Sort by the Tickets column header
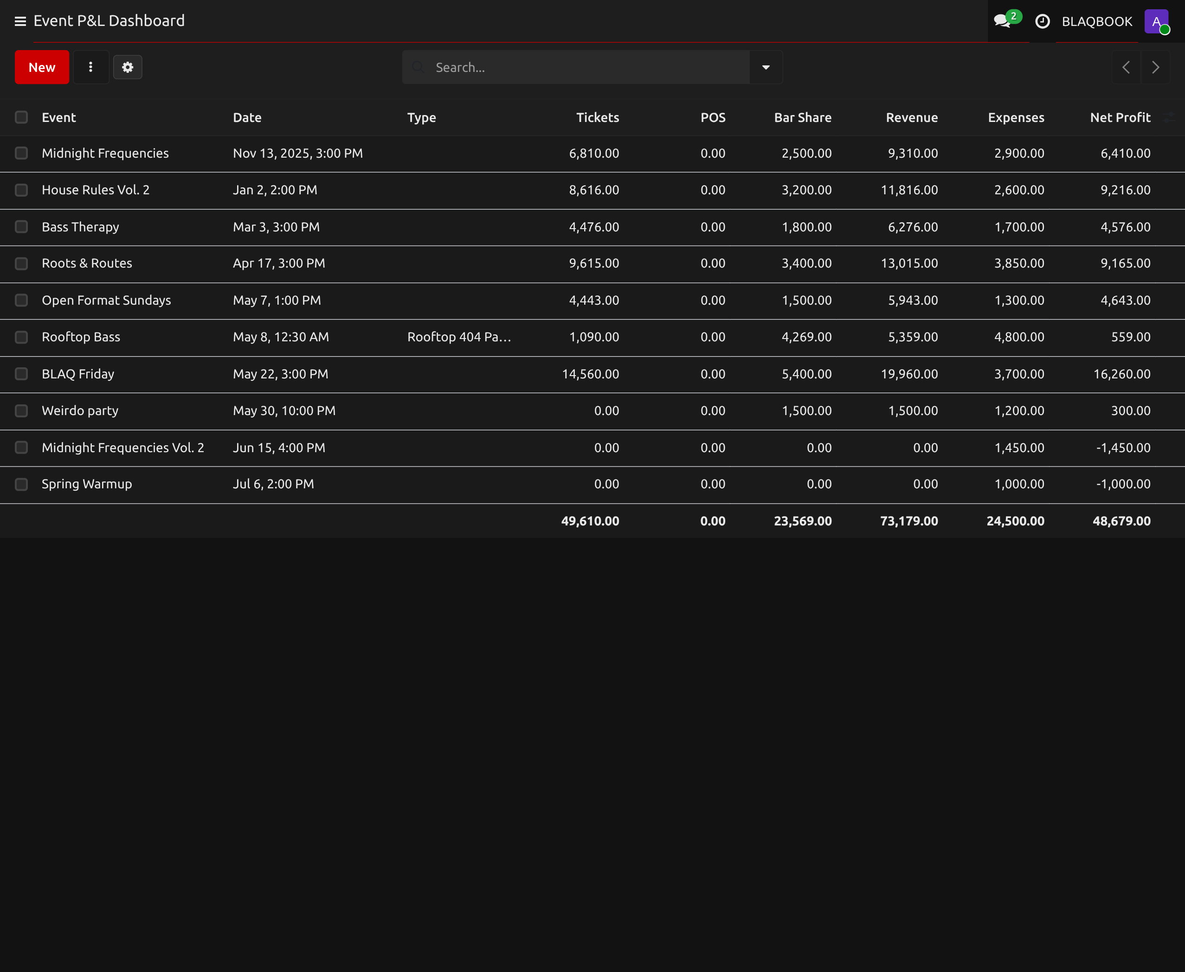 (598, 118)
